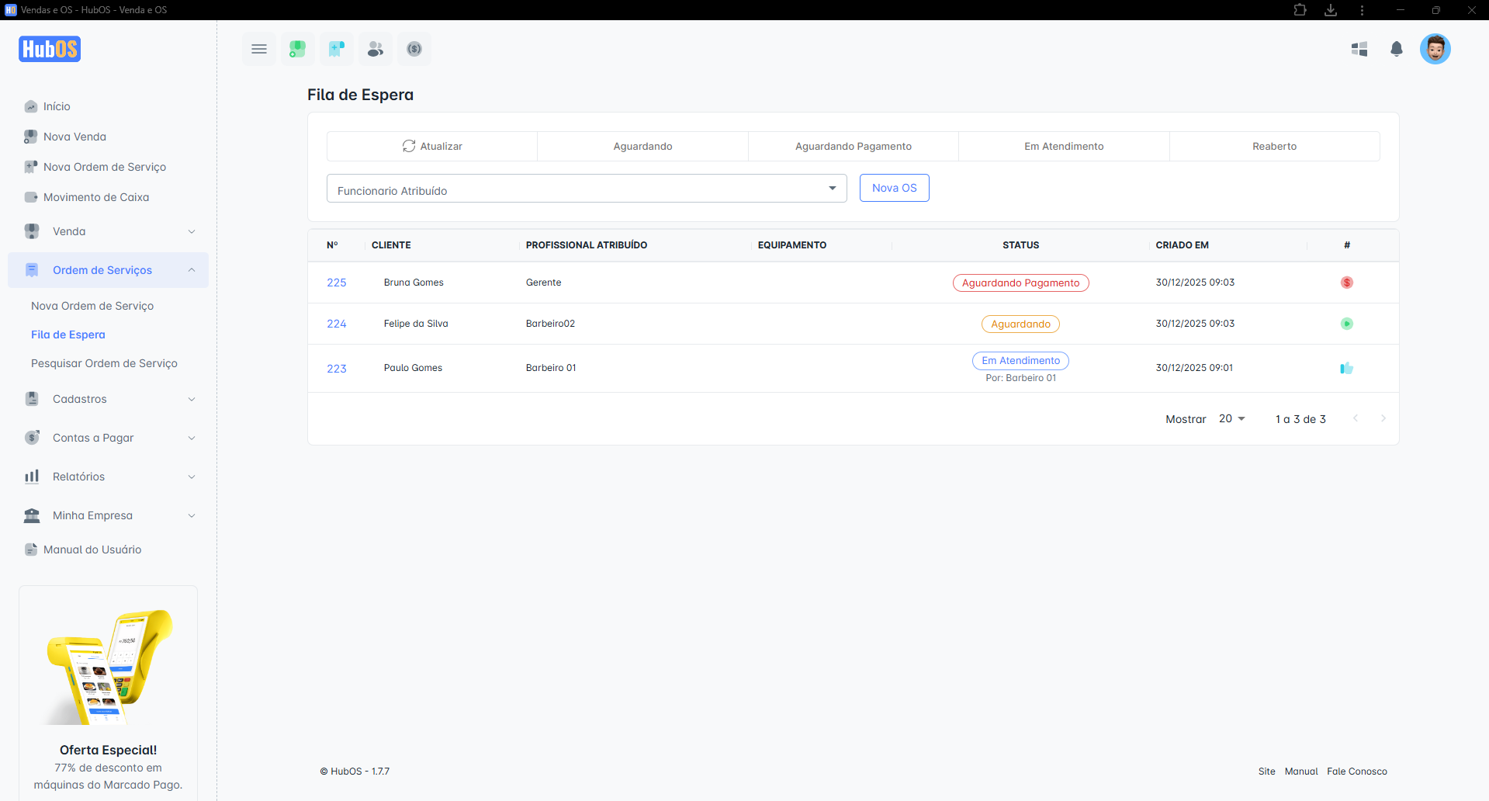Expand the Relatórios sidebar menu
The image size is (1489, 801).
(x=109, y=477)
